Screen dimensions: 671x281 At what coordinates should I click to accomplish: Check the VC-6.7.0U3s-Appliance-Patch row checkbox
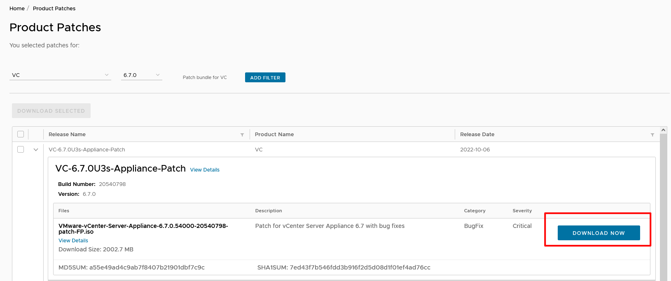point(21,149)
